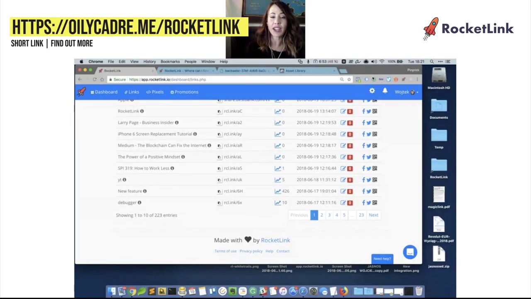Image resolution: width=531 pixels, height=299 pixels.
Task: Delete The Power of a Positive Mindset link
Action: coord(350,157)
